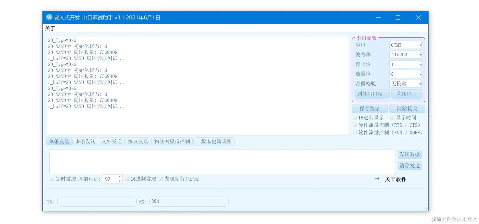Click the TX counter field
Image resolution: width=479 pixels, height=224 pixels.
pyautogui.click(x=97, y=202)
